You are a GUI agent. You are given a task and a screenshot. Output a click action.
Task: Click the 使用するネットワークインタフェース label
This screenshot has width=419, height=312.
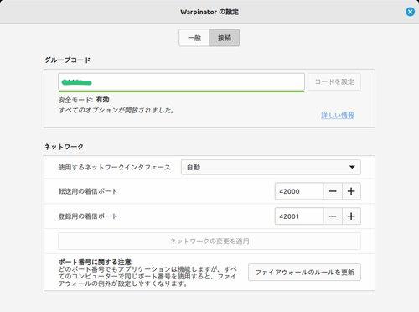[114, 167]
